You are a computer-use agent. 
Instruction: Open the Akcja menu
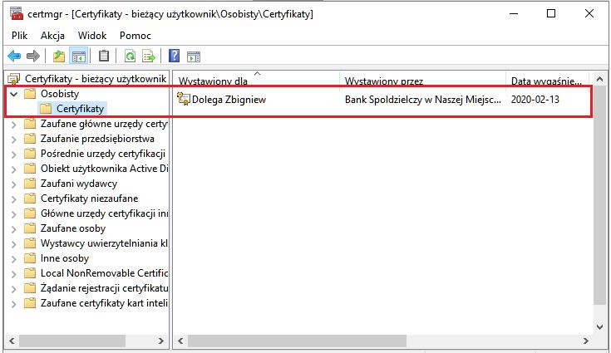click(x=52, y=36)
